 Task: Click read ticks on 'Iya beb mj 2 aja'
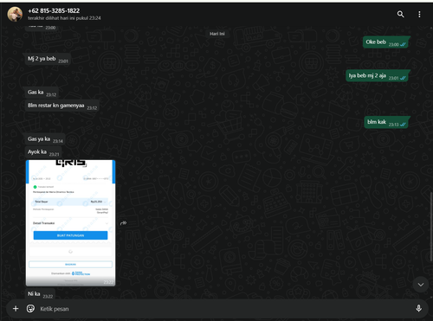403,78
